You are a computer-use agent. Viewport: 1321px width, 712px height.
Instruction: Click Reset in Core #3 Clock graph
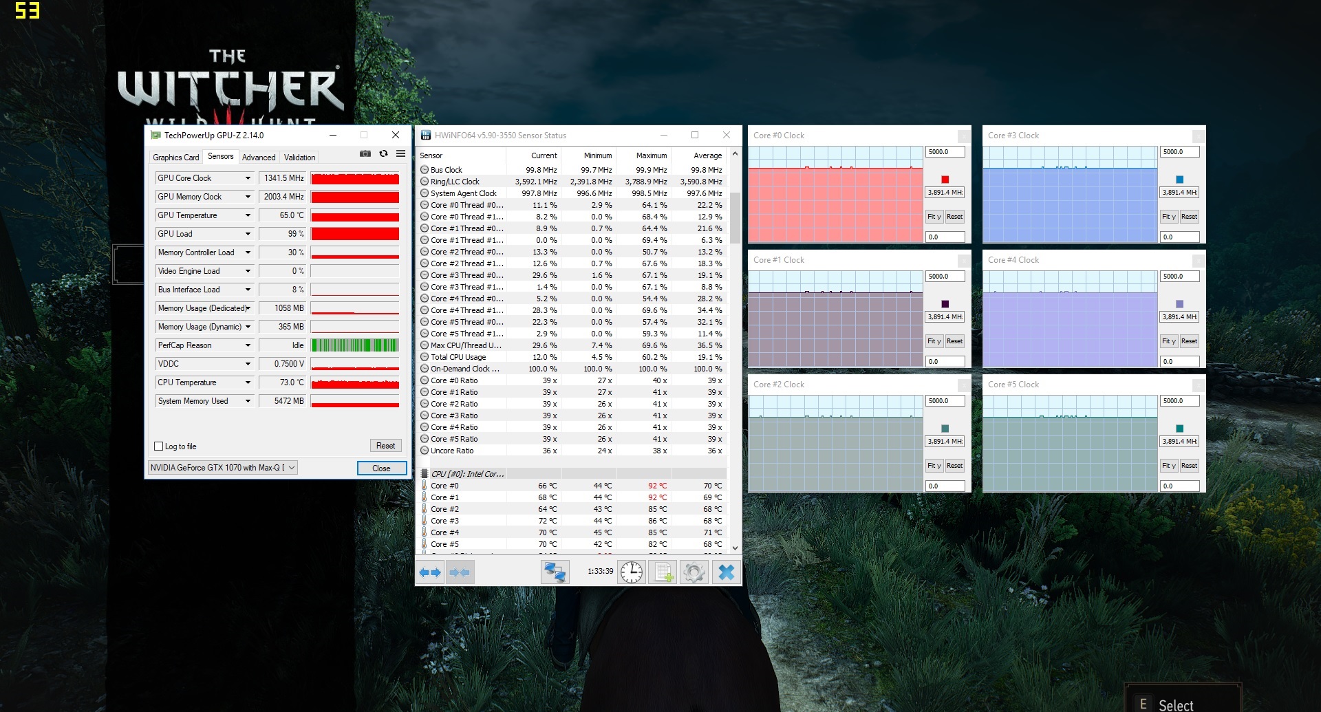[x=1189, y=217]
